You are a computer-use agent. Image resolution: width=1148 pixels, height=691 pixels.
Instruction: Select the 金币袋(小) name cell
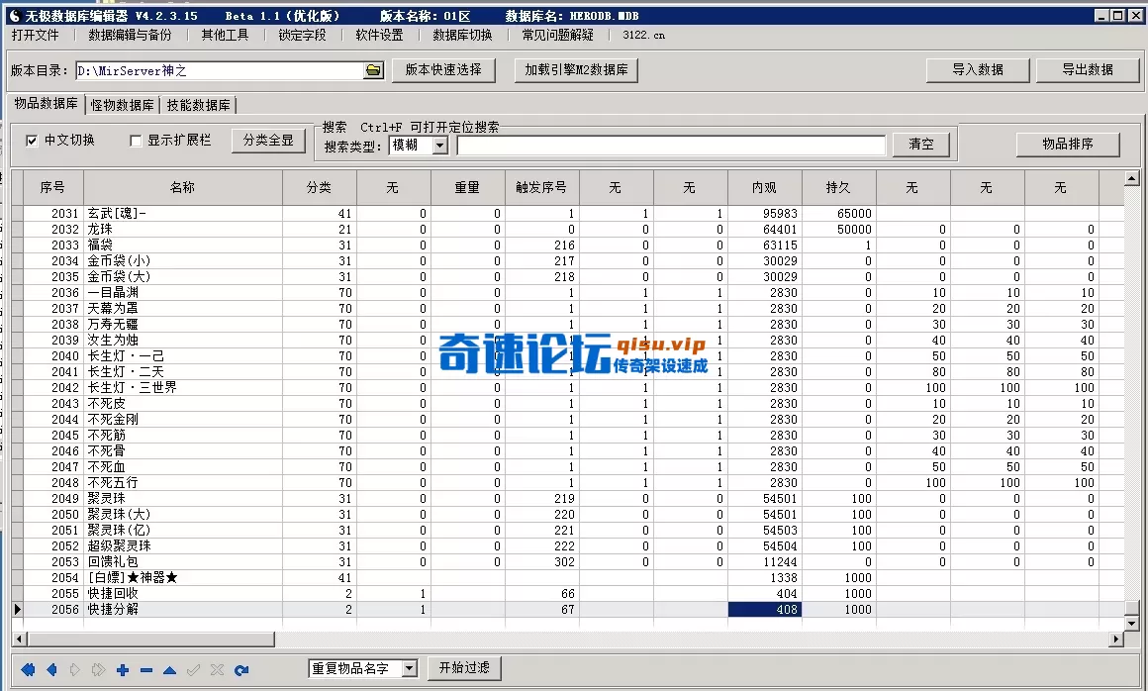pyautogui.click(x=183, y=260)
